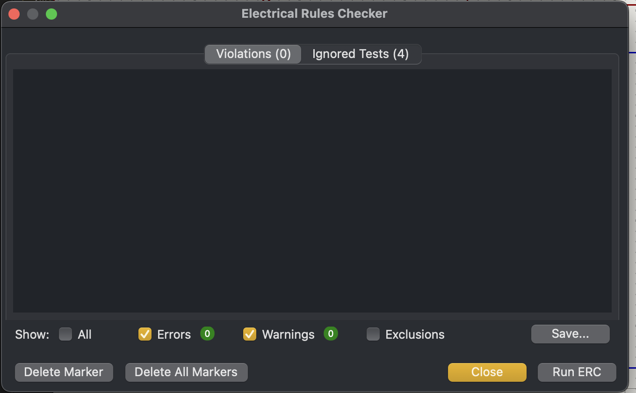
Task: Click inside the empty violations list
Action: (x=312, y=190)
